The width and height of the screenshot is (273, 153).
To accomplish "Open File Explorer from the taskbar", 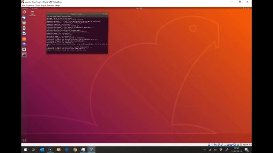I will coord(58,150).
